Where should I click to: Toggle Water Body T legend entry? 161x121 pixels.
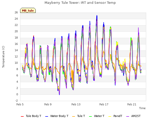57,116
